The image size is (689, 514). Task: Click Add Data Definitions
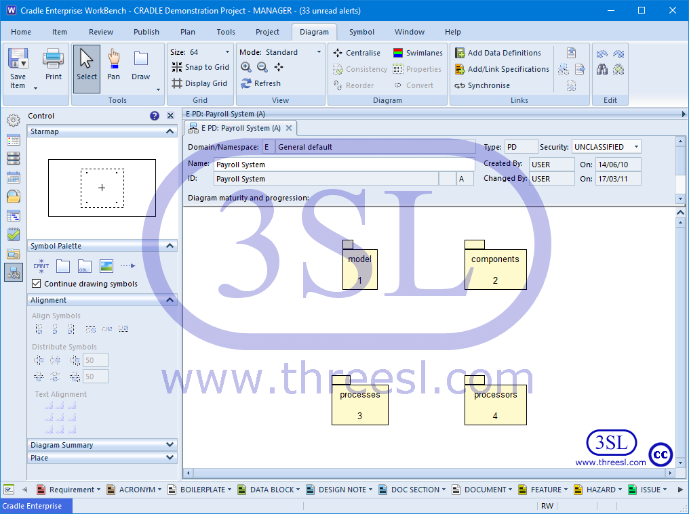point(498,53)
